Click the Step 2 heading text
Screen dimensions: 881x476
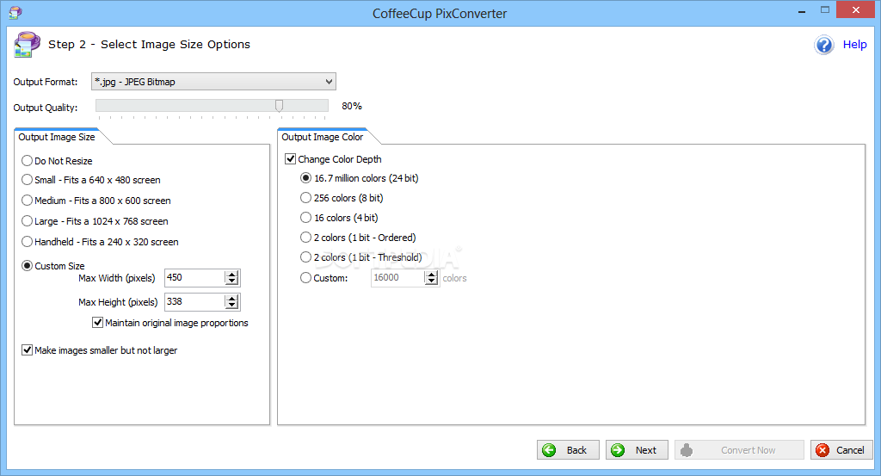click(x=149, y=45)
